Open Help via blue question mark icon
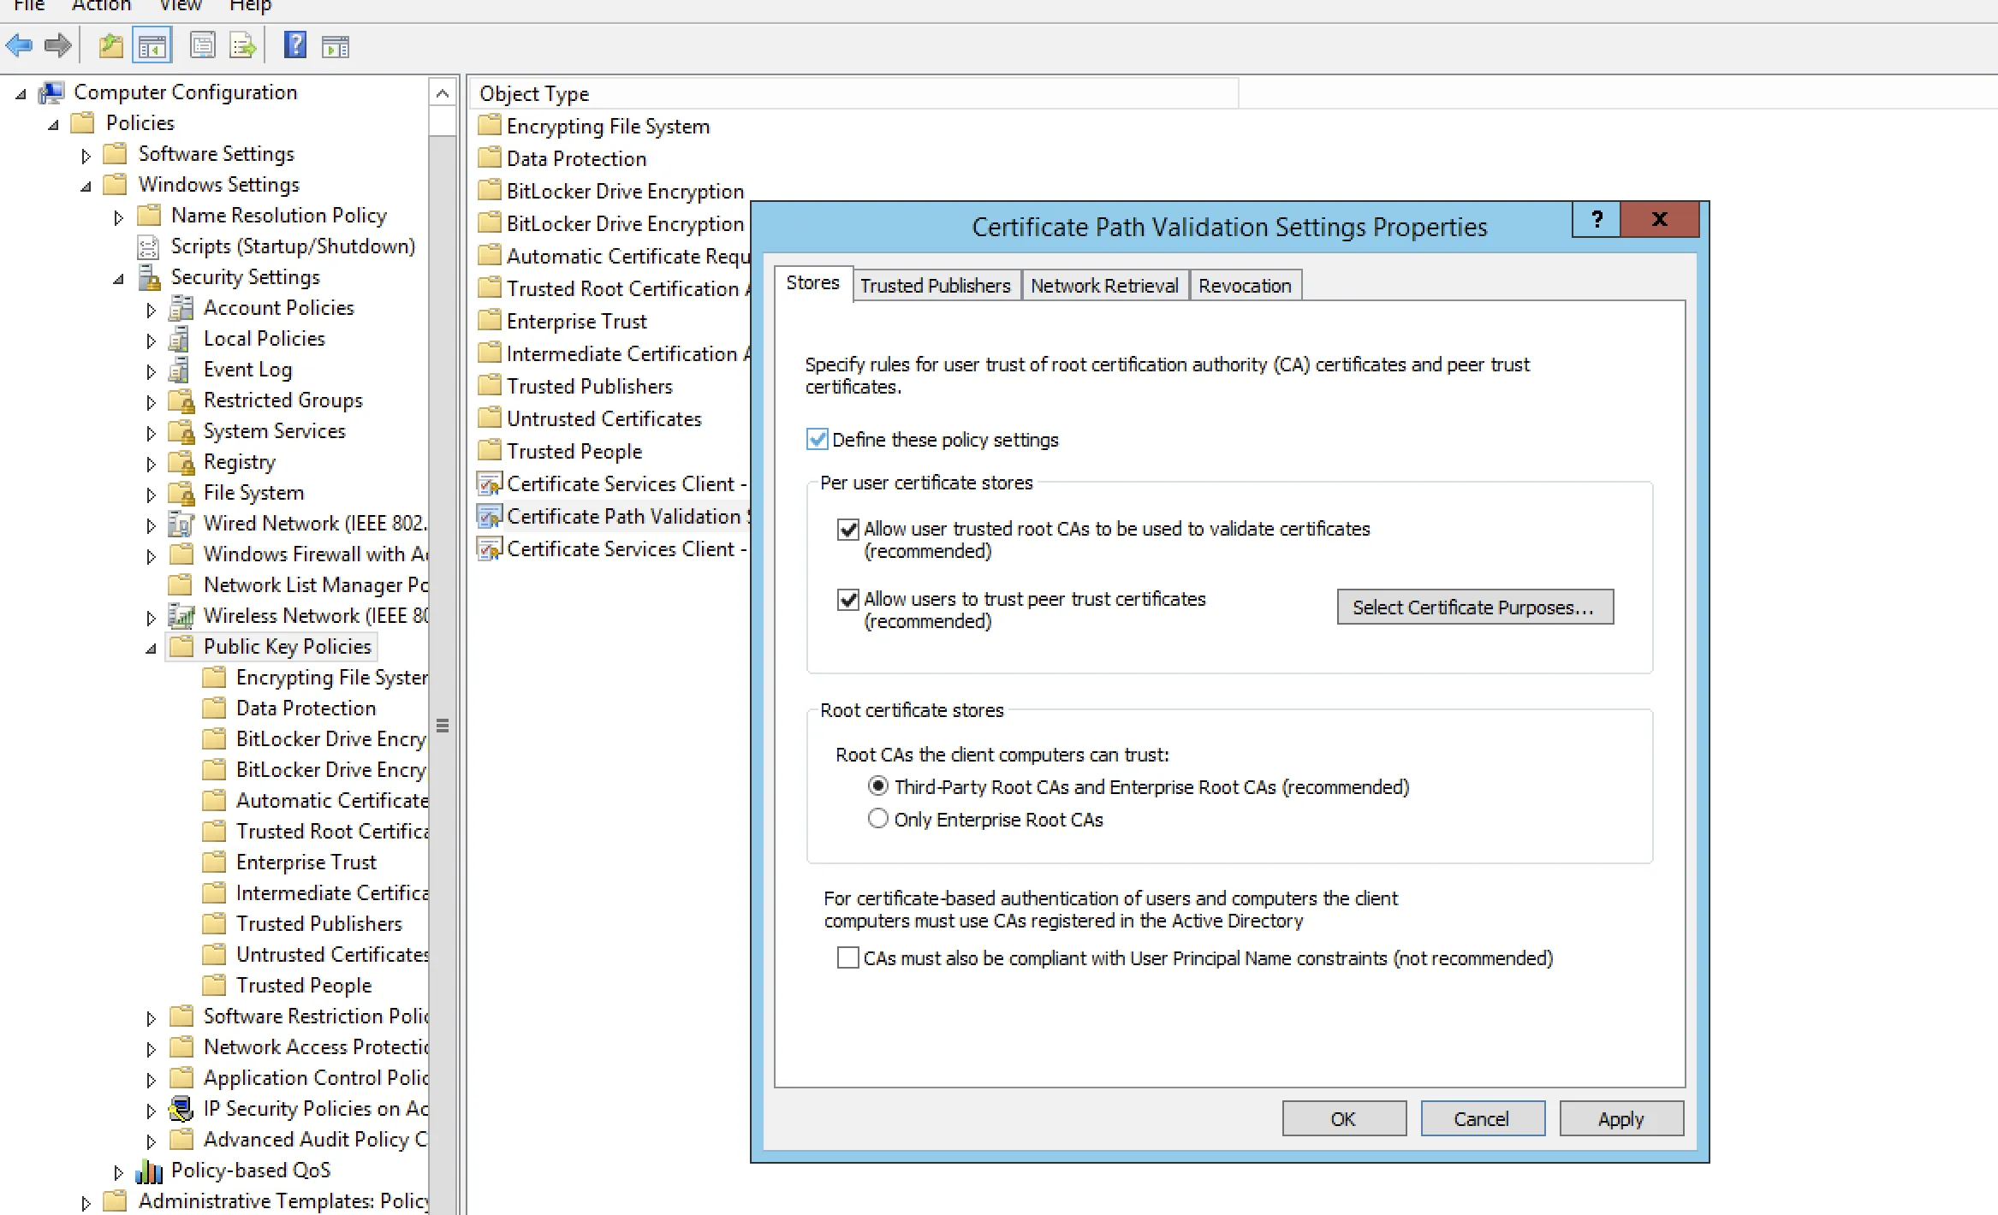This screenshot has height=1215, width=1998. point(295,45)
